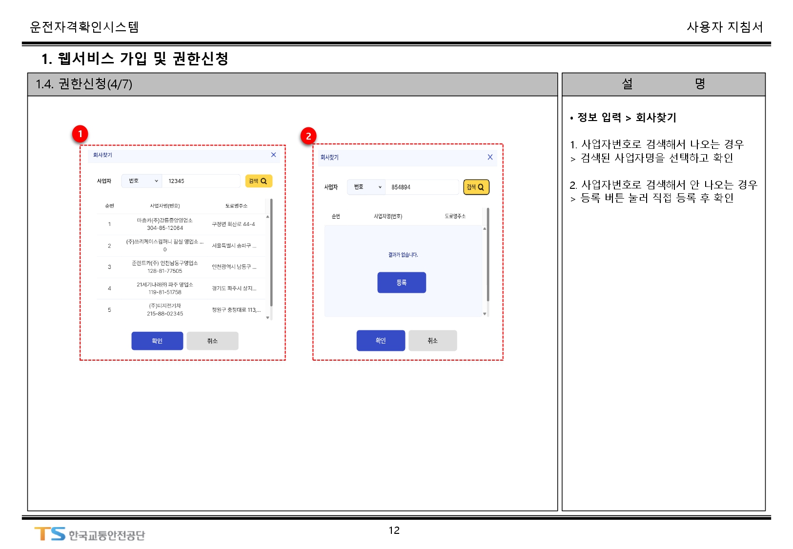Click the red circle marker numbered 2
Screen dimensions: 793x549
308,136
